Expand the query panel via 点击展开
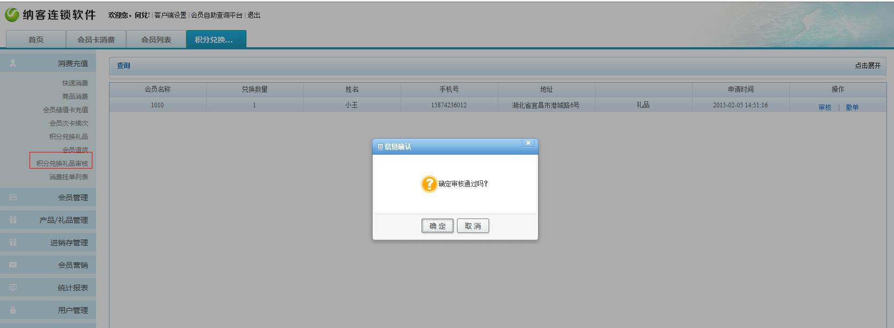 pyautogui.click(x=867, y=65)
